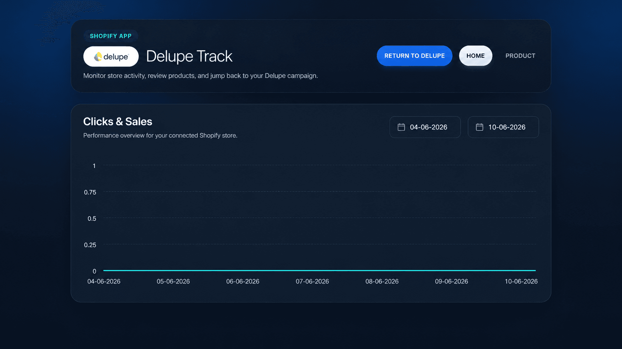Image resolution: width=622 pixels, height=349 pixels.
Task: Click the delupe logo badge
Action: click(111, 57)
